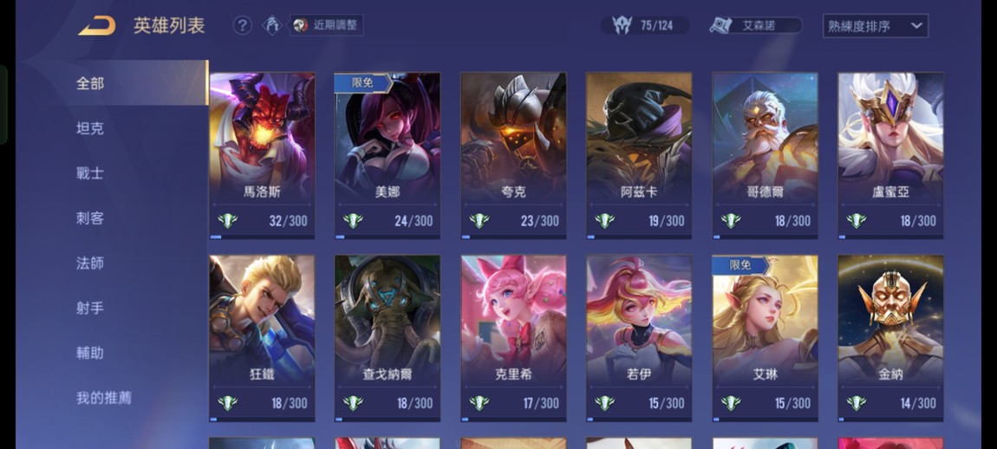Viewport: 997px width, 449px height.
Task: Open the question mark help icon
Action: pos(242,25)
